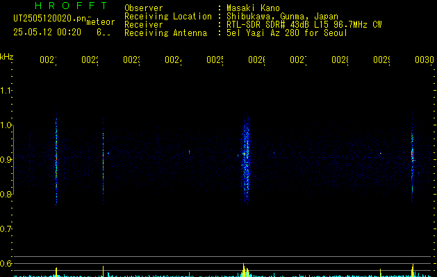Select the observer name Masaki Kano
The width and height of the screenshot is (437, 277).
(x=253, y=8)
